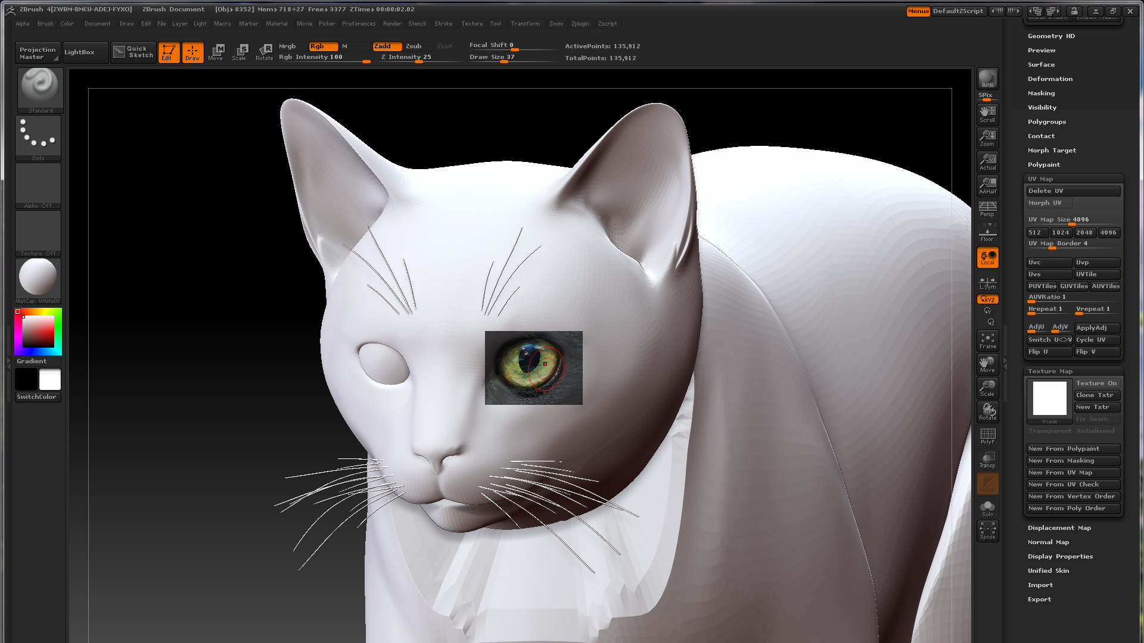Image resolution: width=1144 pixels, height=643 pixels.
Task: Click the BPR render icon
Action: 987,78
